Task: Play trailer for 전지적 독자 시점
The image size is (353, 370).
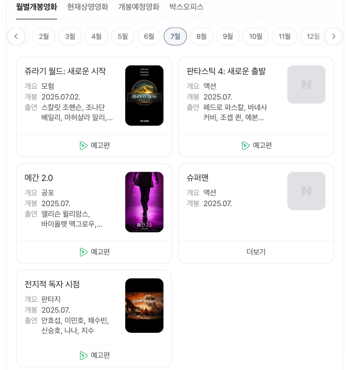Action: tap(94, 355)
